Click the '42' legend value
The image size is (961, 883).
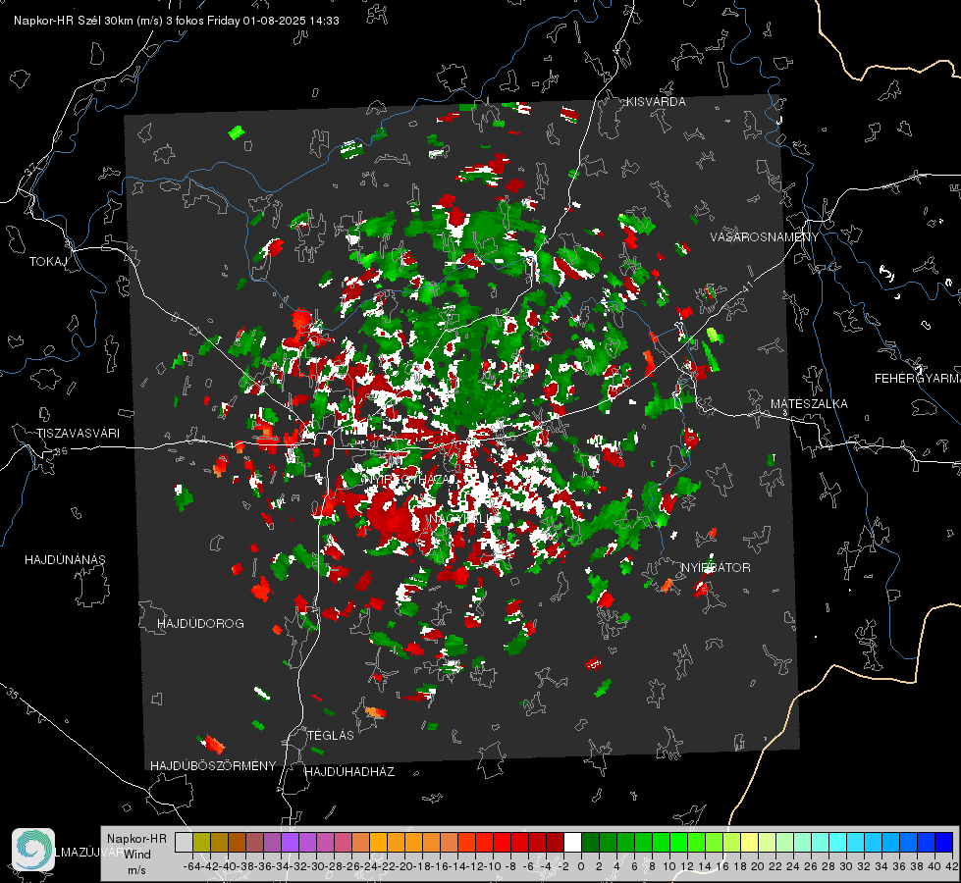pyautogui.click(x=951, y=866)
